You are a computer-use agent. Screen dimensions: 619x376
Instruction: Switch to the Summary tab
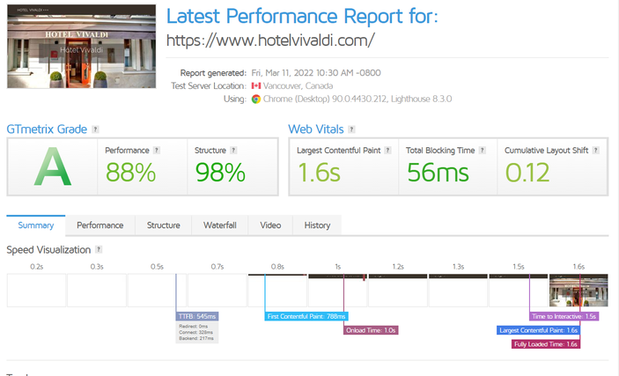(x=36, y=225)
